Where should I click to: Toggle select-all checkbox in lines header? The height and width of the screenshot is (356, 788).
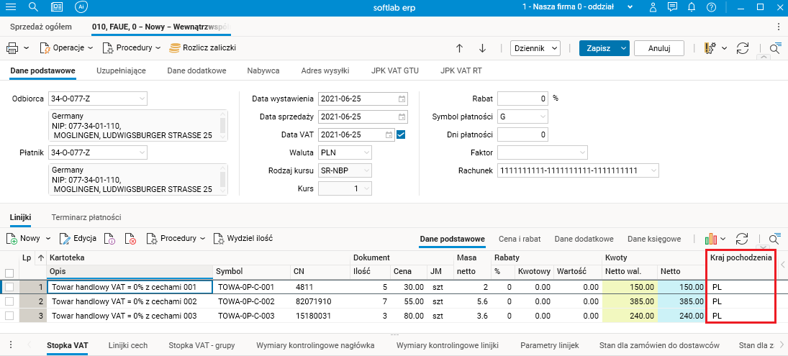pos(9,273)
